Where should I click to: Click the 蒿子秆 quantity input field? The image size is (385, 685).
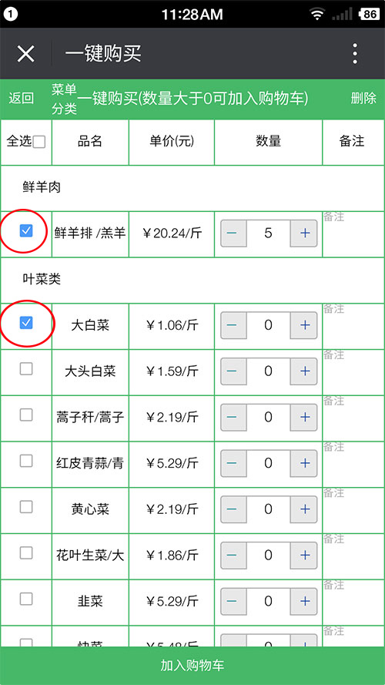(x=269, y=418)
